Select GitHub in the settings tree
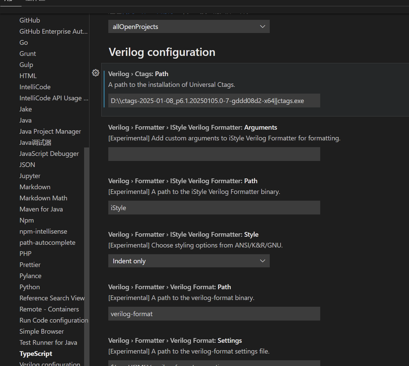The image size is (409, 366). pos(30,20)
